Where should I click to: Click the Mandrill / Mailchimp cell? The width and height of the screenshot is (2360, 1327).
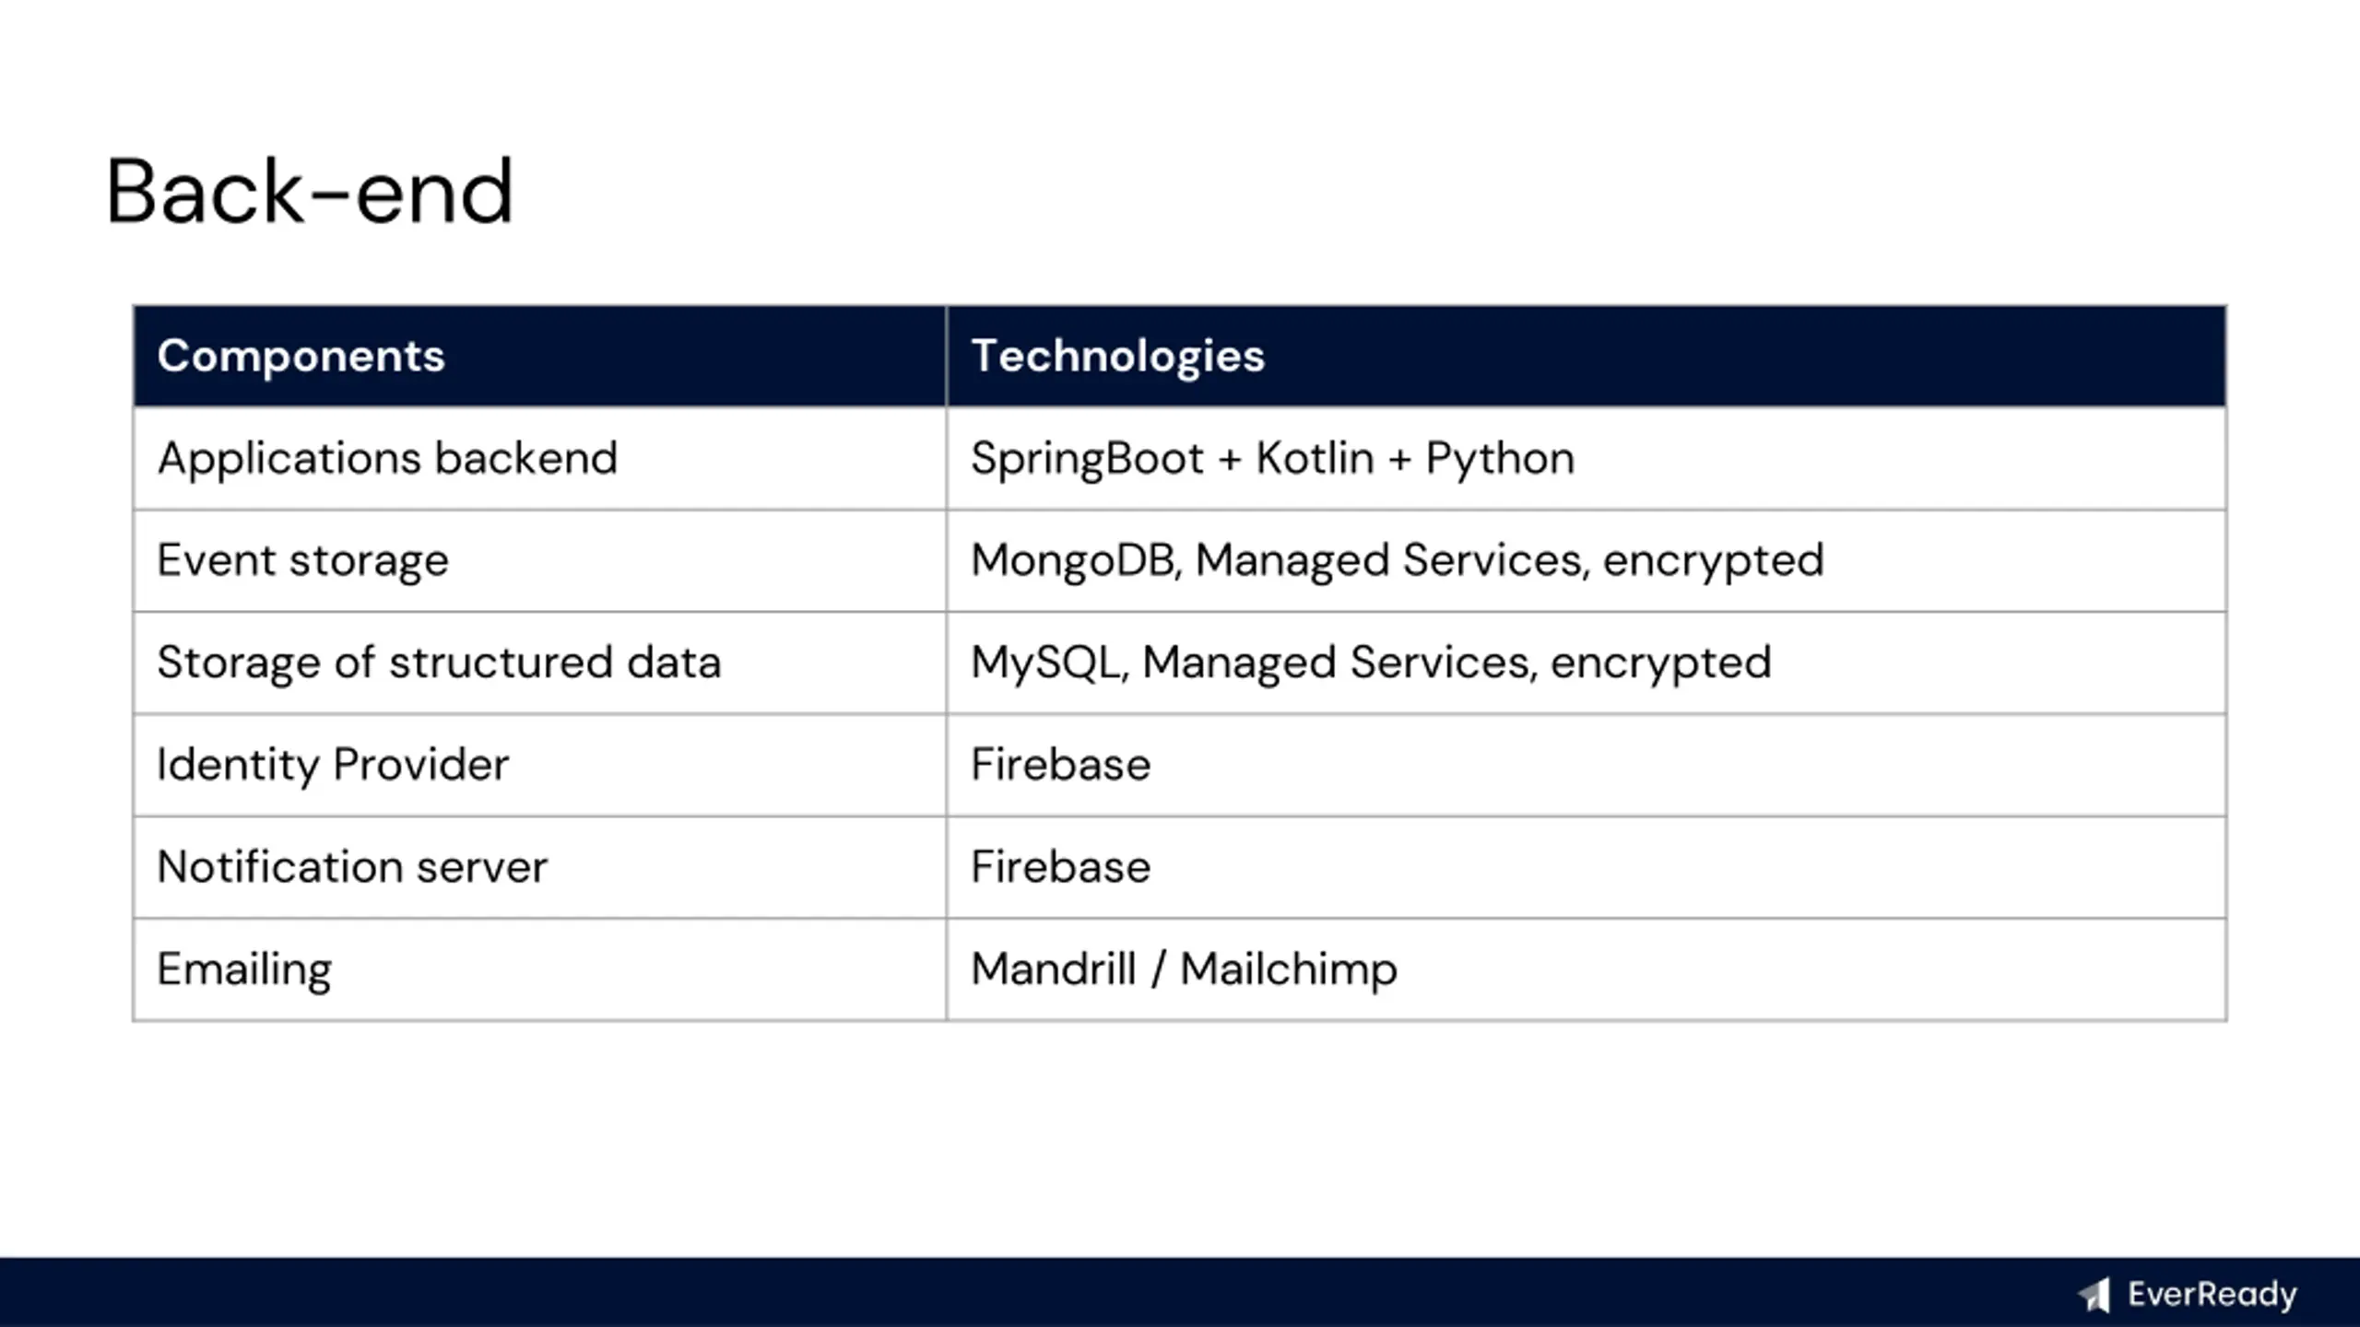(1586, 969)
